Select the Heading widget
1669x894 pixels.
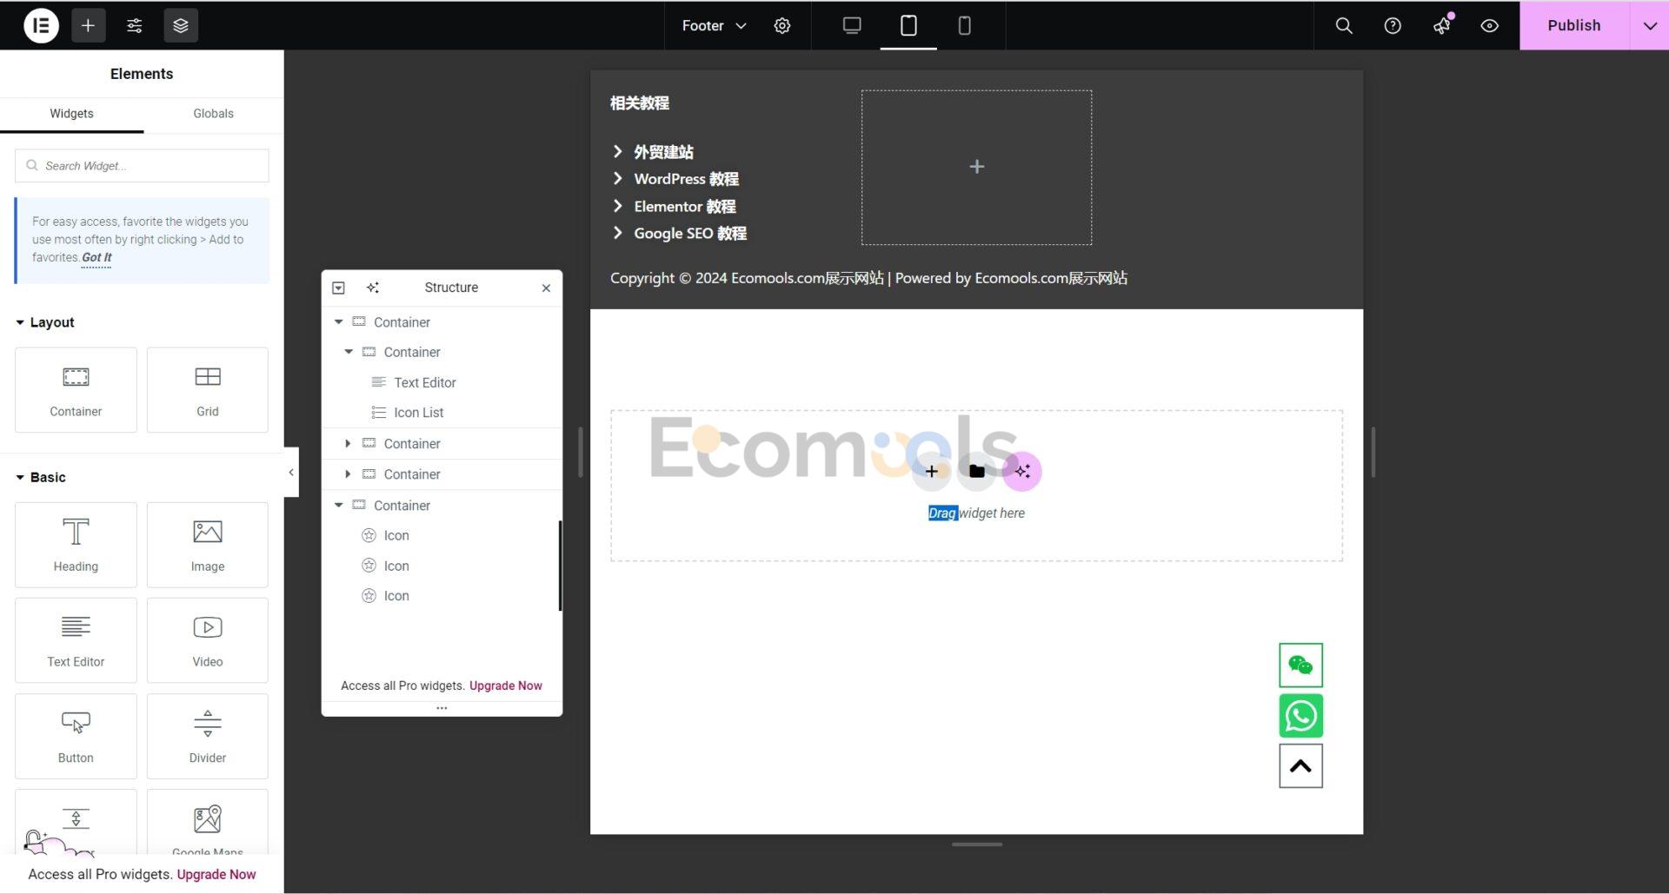pos(76,545)
